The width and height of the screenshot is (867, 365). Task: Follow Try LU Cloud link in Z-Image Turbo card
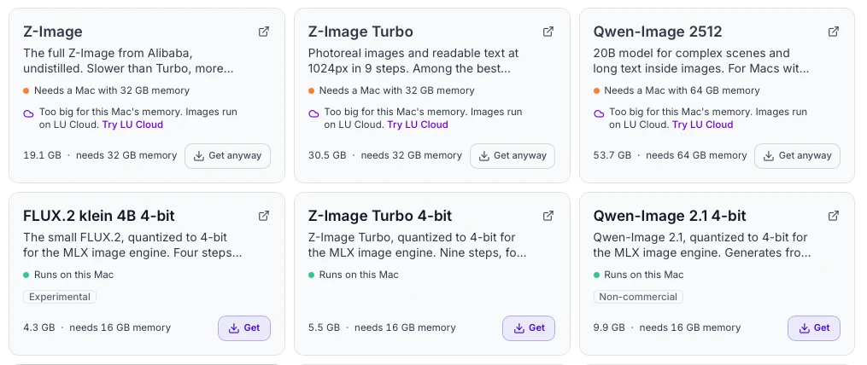[418, 125]
